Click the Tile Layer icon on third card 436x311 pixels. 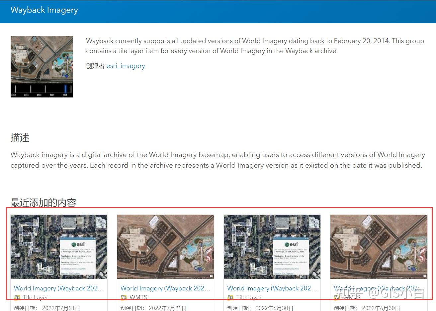pyautogui.click(x=230, y=297)
